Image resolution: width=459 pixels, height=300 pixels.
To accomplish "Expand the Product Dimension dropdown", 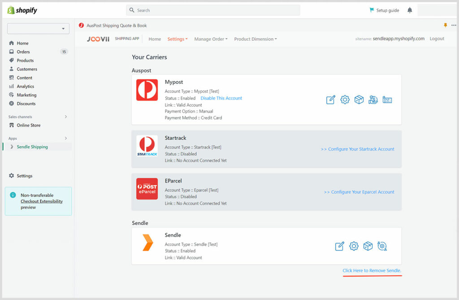I will click(x=255, y=39).
